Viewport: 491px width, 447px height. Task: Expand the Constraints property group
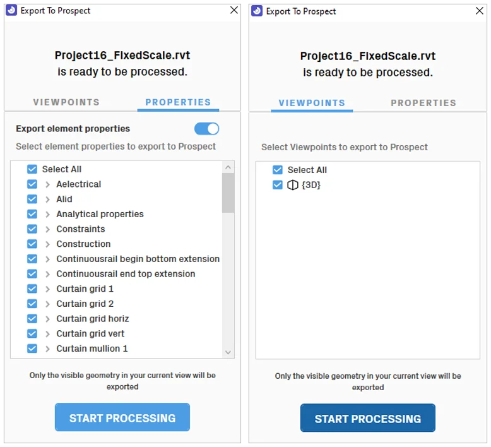[x=47, y=229]
